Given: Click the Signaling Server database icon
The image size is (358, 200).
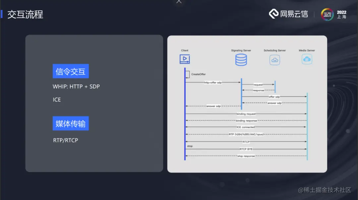Looking at the screenshot, I should (x=241, y=60).
